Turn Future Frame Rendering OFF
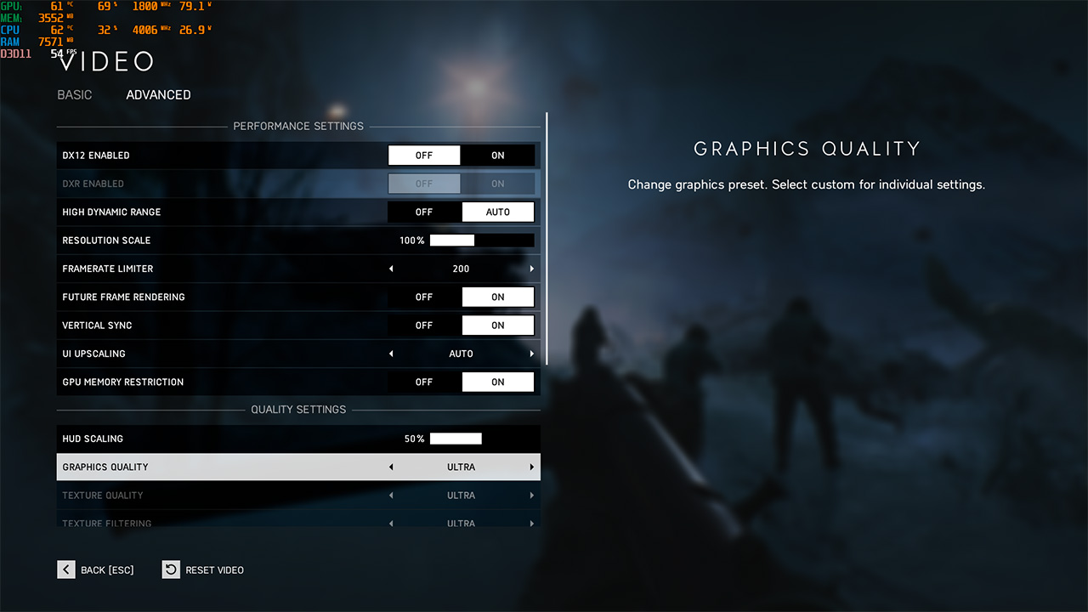This screenshot has width=1088, height=612. pyautogui.click(x=424, y=297)
